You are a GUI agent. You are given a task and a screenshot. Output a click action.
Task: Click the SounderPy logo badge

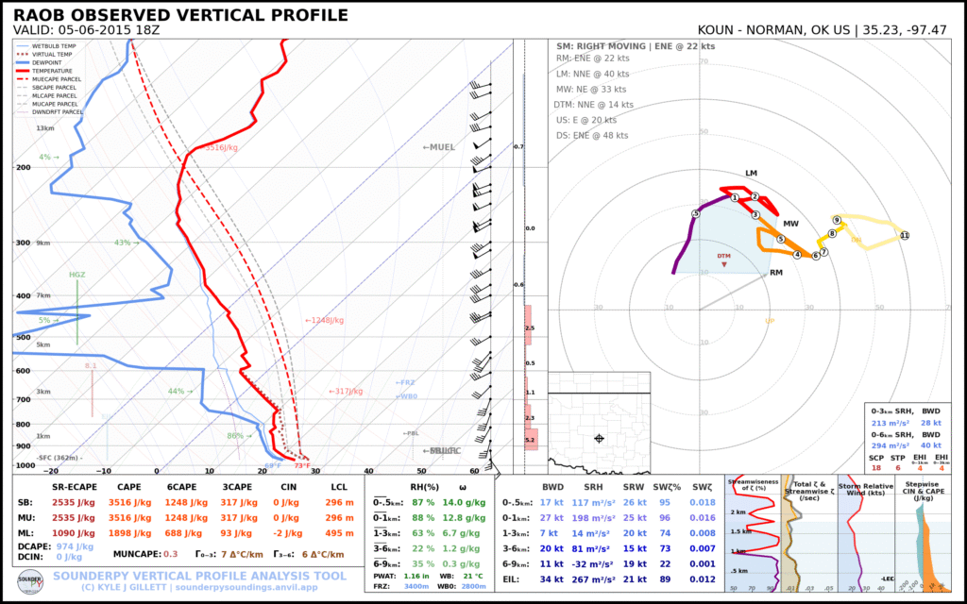(31, 579)
